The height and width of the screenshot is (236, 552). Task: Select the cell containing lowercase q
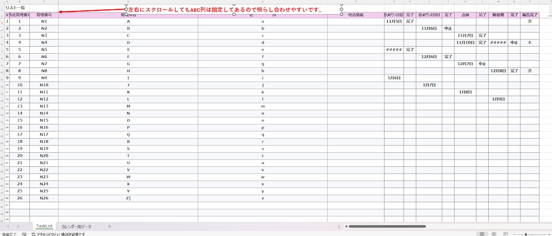(262, 135)
